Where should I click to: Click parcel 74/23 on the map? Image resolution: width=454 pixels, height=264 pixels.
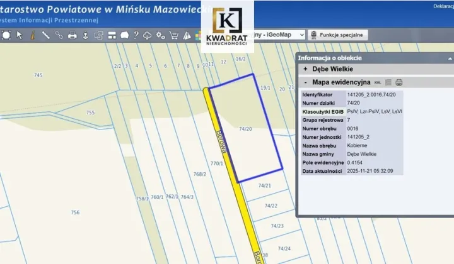click(277, 226)
